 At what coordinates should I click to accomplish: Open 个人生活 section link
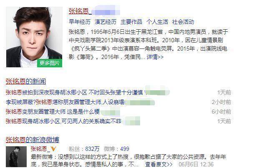pyautogui.click(x=157, y=22)
